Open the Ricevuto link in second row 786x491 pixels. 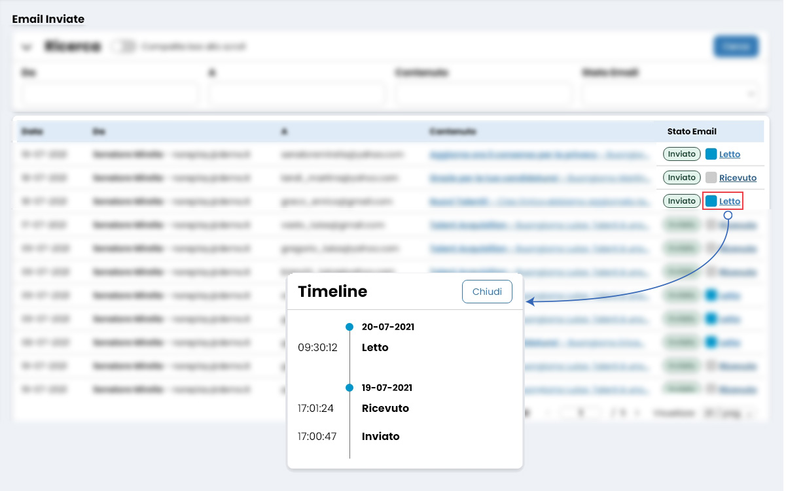tap(738, 177)
